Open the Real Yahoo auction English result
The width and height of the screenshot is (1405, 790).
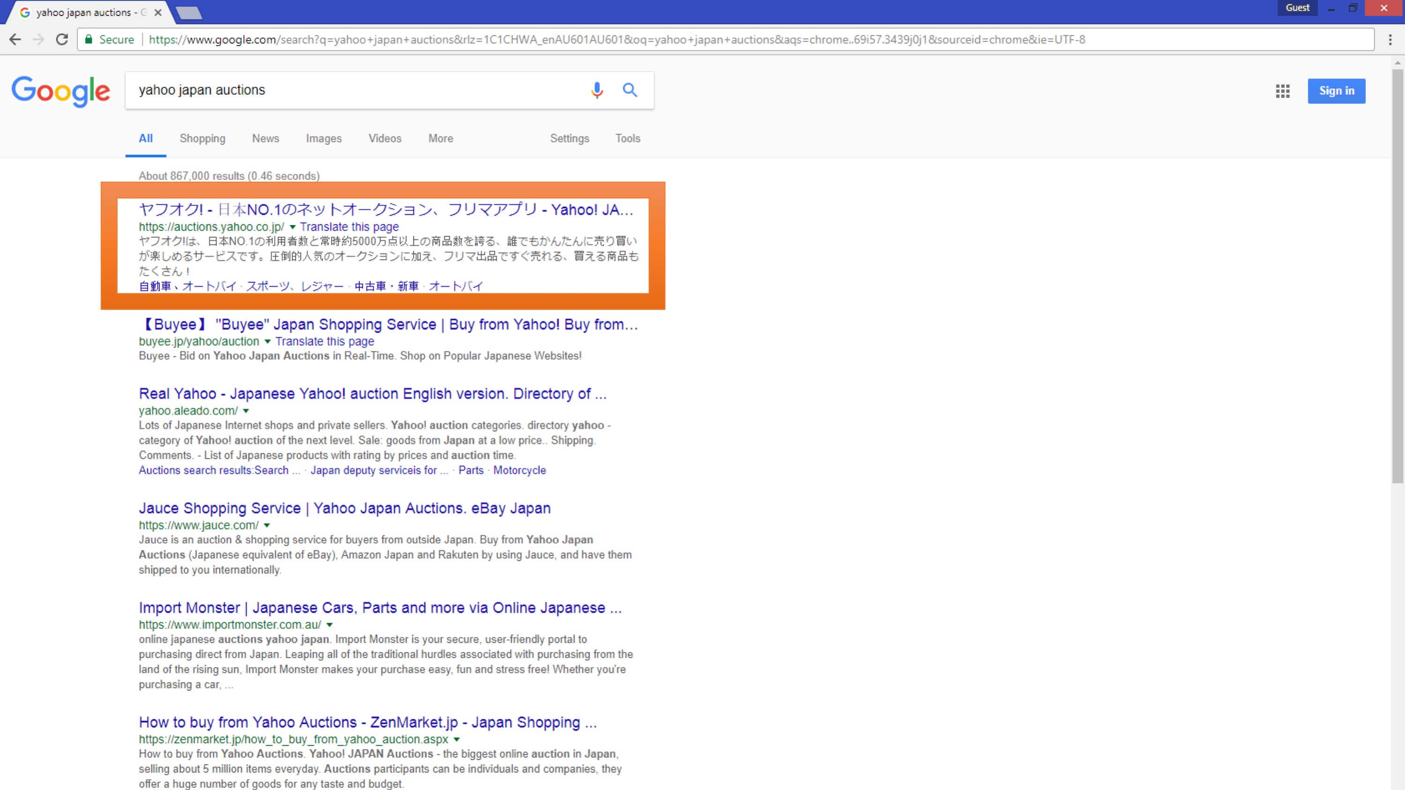373,394
